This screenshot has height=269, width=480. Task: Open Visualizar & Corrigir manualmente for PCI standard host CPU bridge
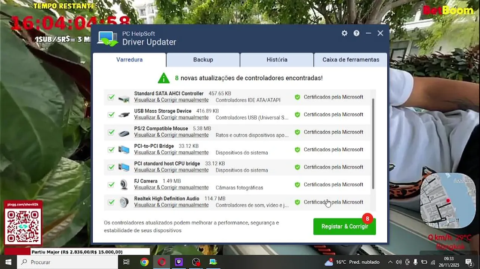171,170
